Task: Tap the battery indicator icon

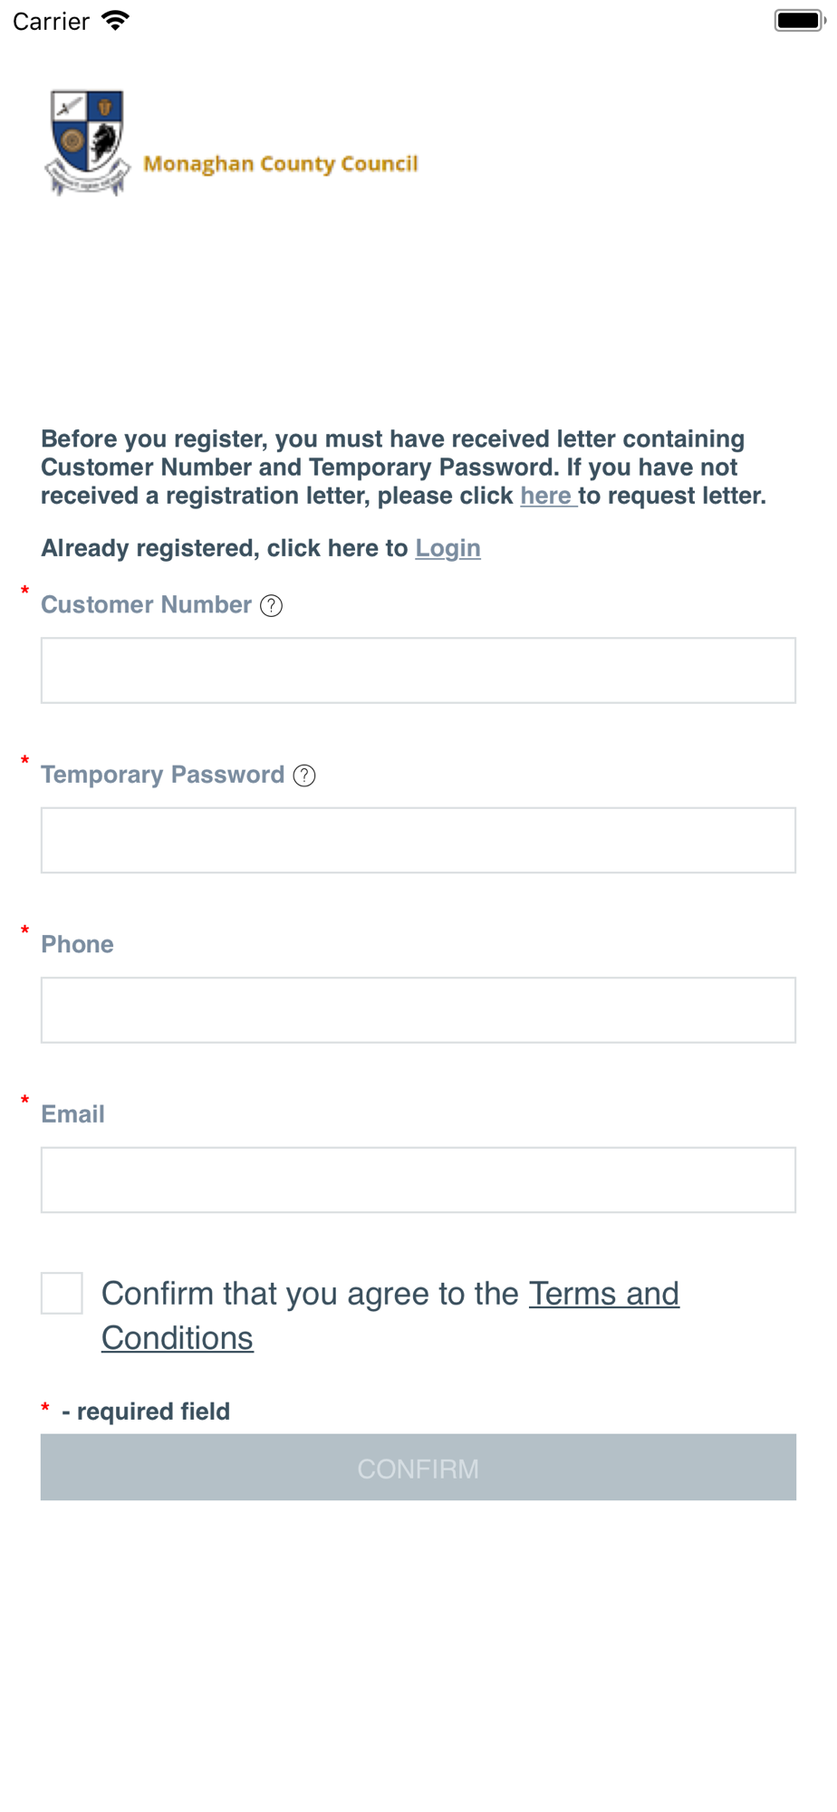Action: pos(799,20)
